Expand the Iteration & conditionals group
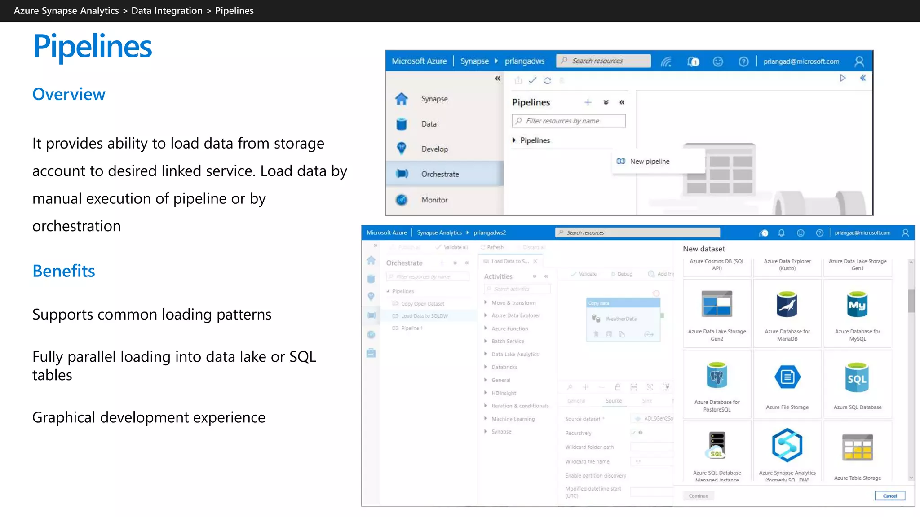Image resolution: width=920 pixels, height=517 pixels. point(486,406)
